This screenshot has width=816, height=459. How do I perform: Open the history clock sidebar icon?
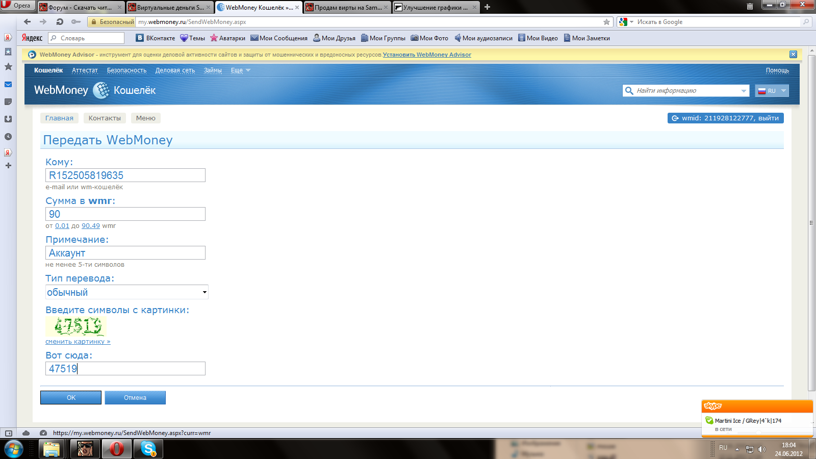pos(8,137)
